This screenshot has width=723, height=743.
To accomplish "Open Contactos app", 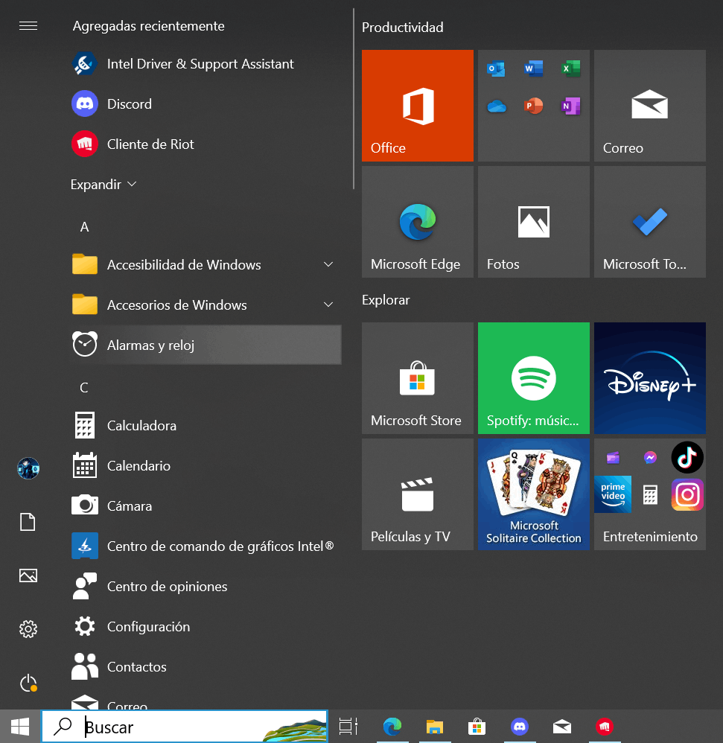I will 206,667.
